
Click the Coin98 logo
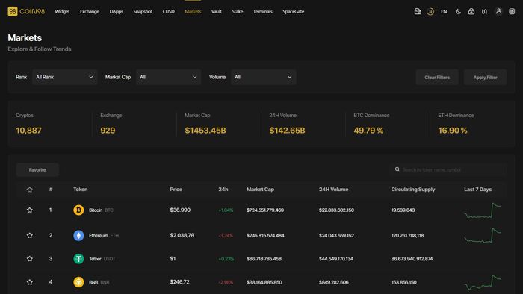pos(26,12)
